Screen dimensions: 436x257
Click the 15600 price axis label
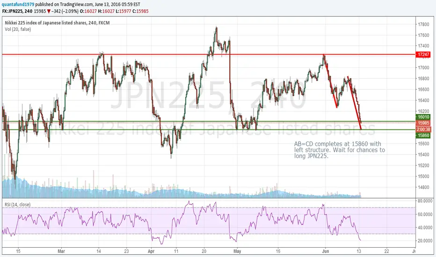click(x=423, y=143)
